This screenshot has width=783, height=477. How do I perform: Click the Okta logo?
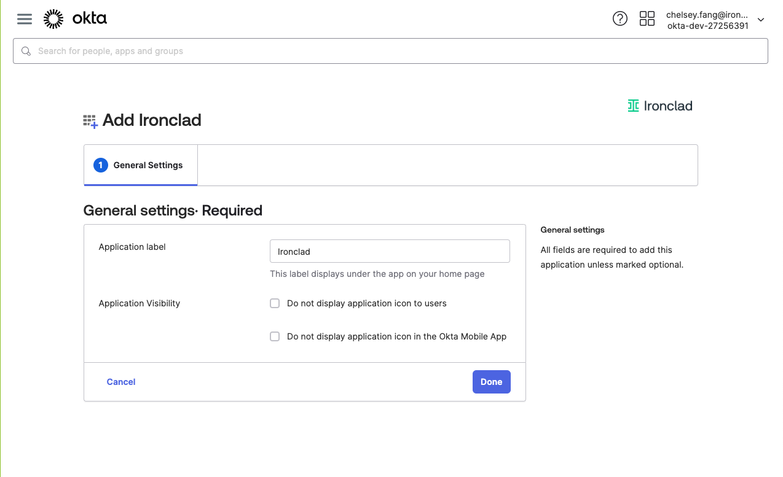point(75,19)
